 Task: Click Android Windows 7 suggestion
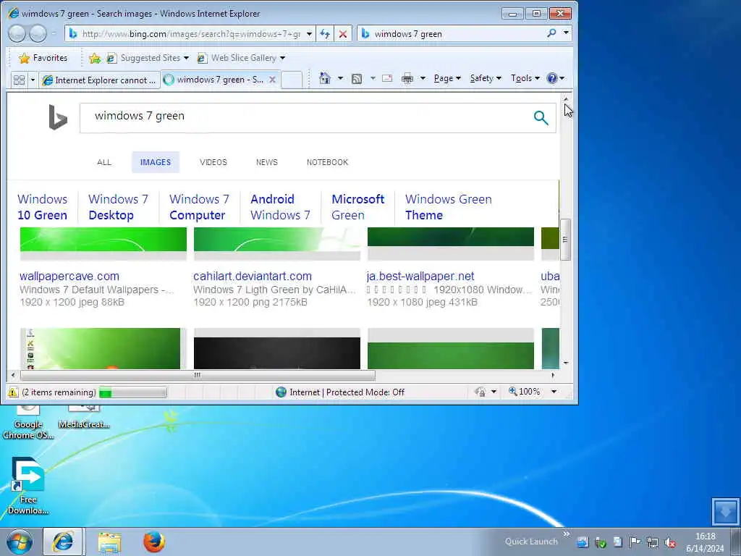click(280, 207)
